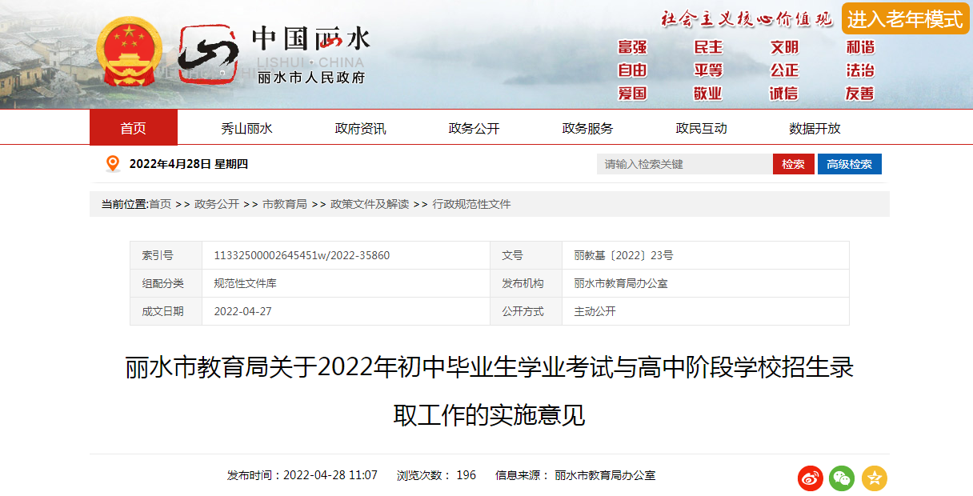Go to 政府资讯 section

[360, 128]
